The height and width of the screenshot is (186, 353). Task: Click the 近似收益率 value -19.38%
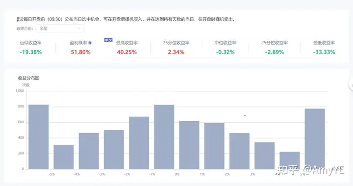point(30,52)
